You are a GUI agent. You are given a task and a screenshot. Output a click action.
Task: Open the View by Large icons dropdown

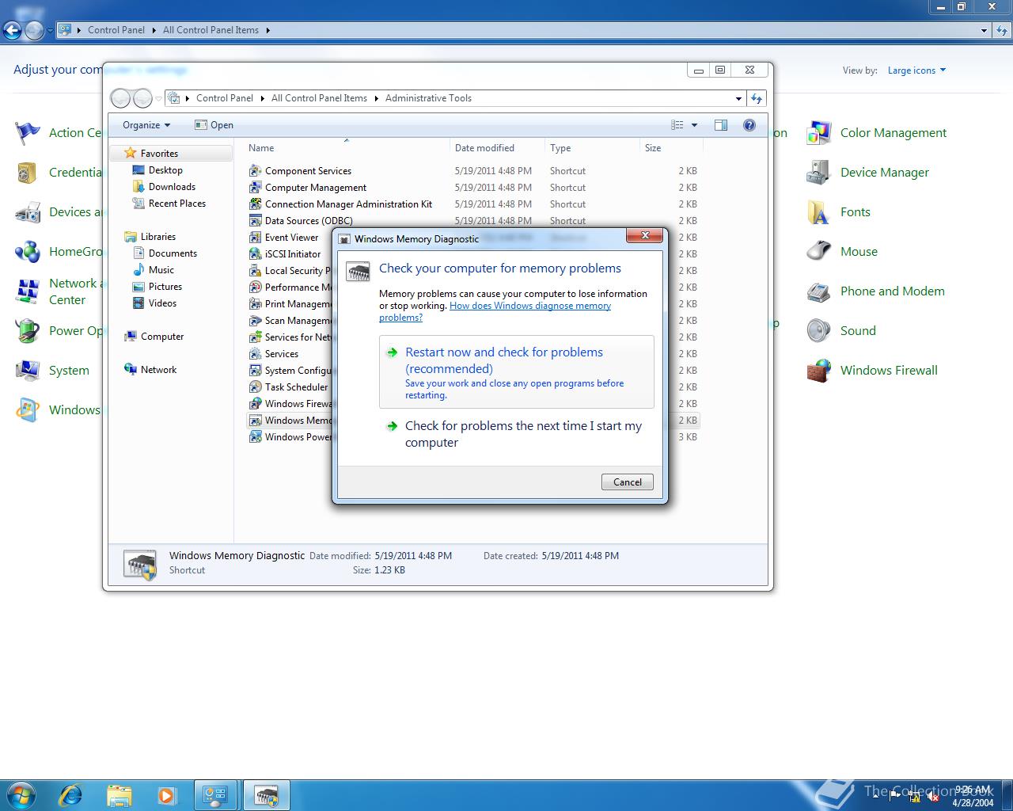coord(916,70)
